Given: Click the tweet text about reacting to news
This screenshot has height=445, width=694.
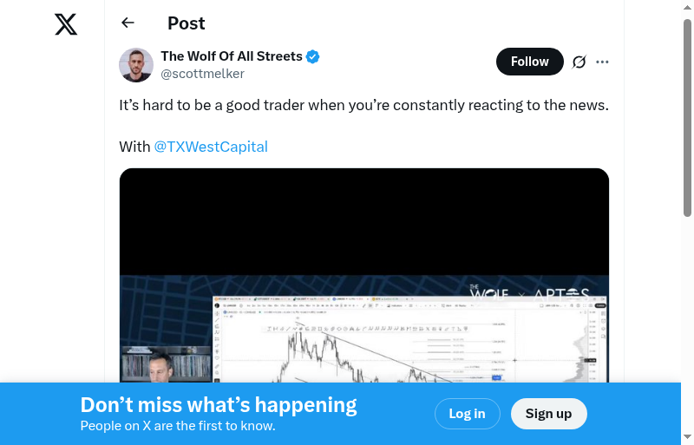Looking at the screenshot, I should [x=363, y=106].
